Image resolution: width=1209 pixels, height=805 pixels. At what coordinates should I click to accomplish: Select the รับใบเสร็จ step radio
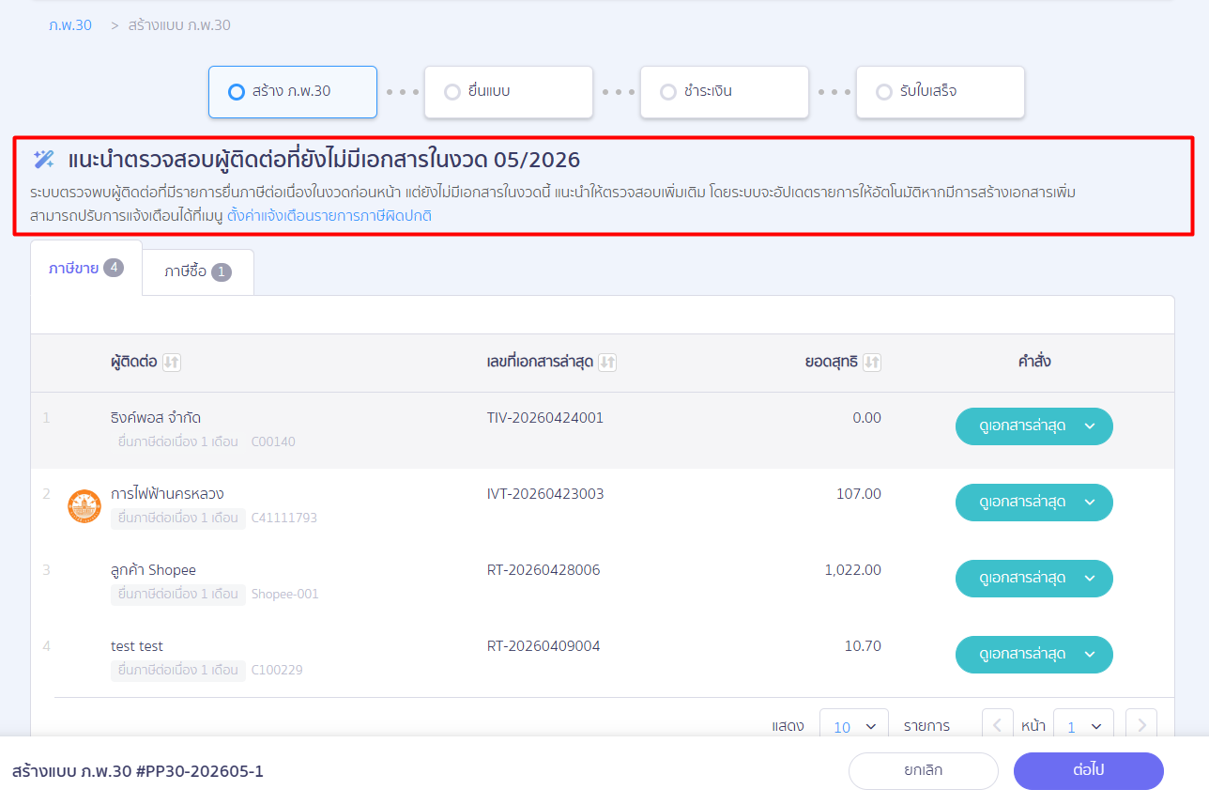coord(884,92)
